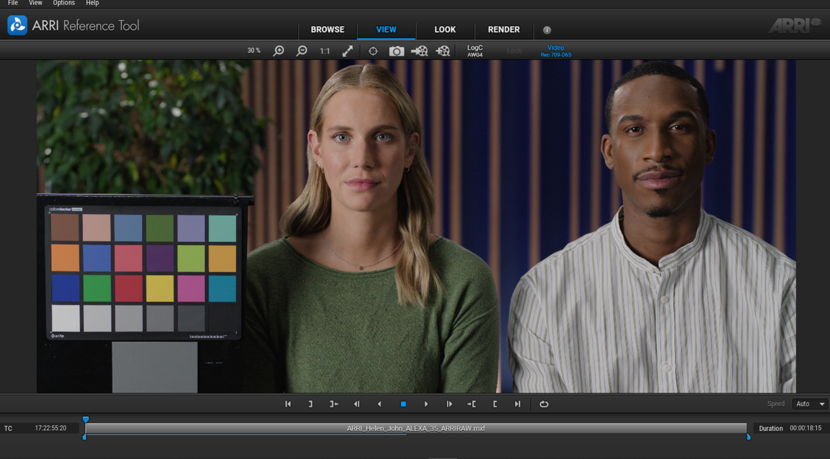Open the View menu in the menu bar
This screenshot has width=830, height=459.
click(36, 3)
